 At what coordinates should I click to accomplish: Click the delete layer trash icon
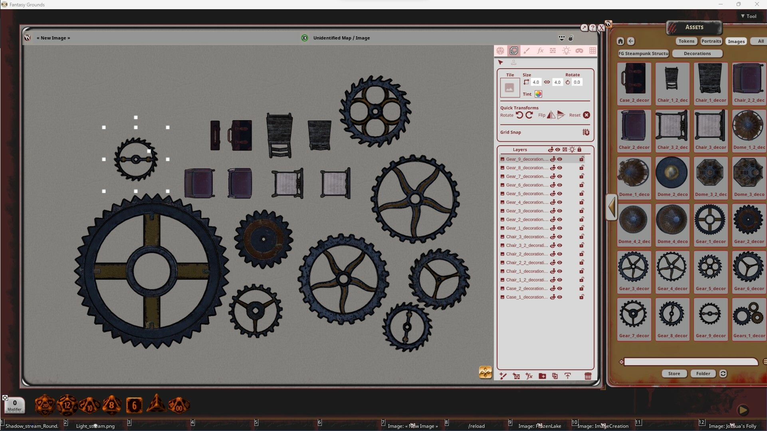588,376
